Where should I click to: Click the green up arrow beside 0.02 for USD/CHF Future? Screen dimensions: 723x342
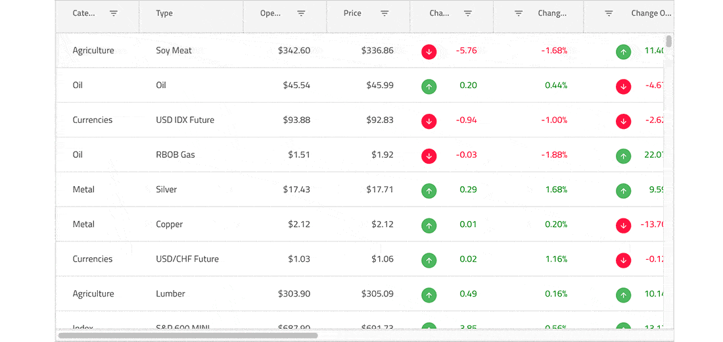[x=429, y=260]
